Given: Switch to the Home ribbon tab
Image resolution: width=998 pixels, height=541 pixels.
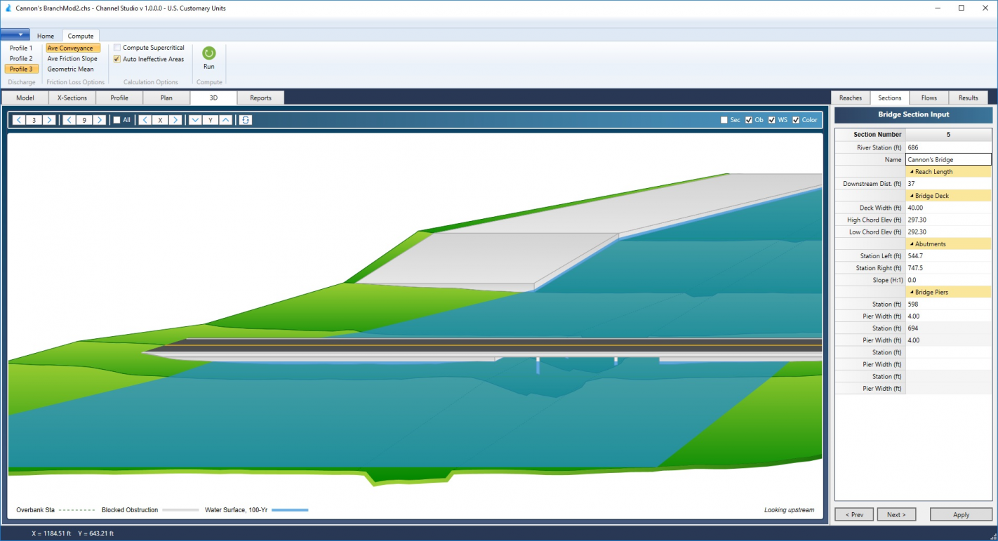Looking at the screenshot, I should [46, 36].
